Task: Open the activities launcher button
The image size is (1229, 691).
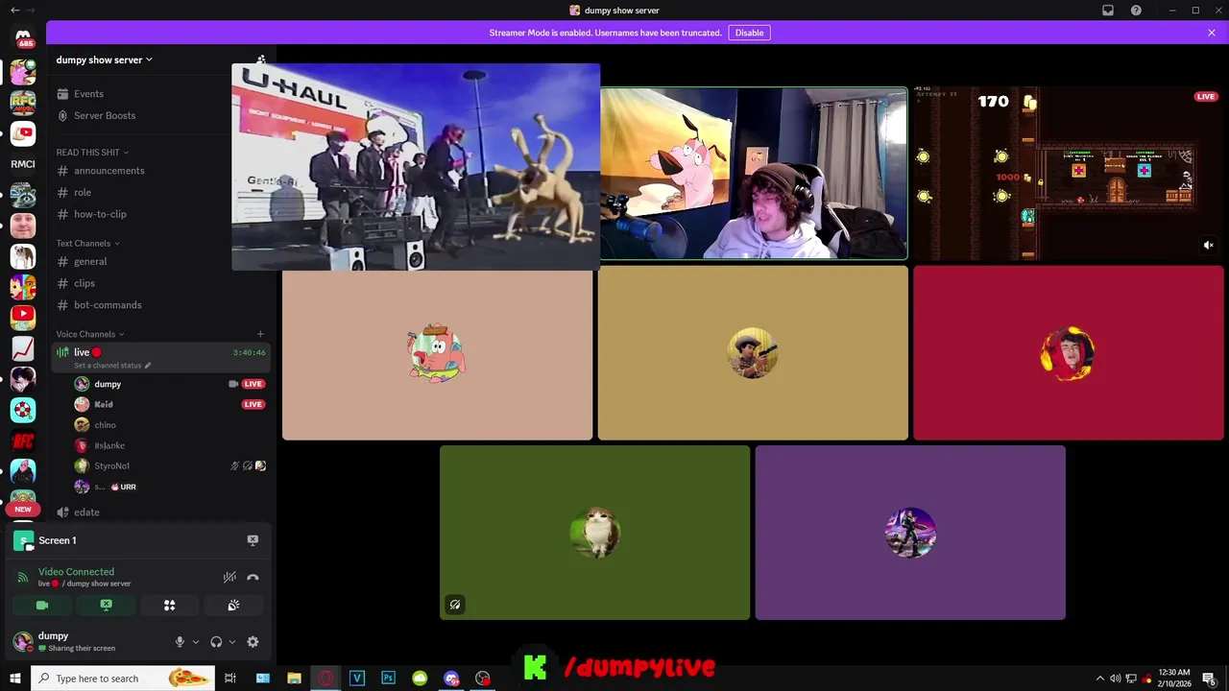Action: point(170,606)
